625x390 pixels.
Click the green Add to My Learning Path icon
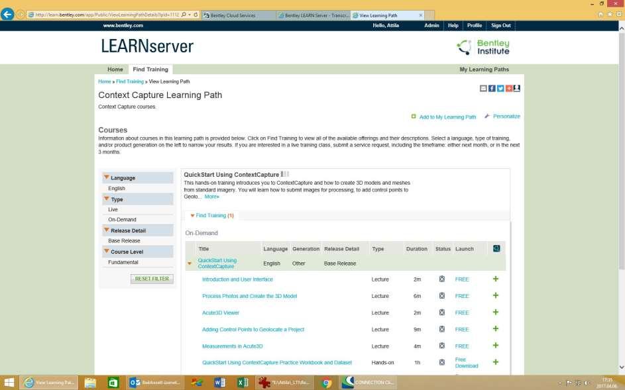pos(414,117)
